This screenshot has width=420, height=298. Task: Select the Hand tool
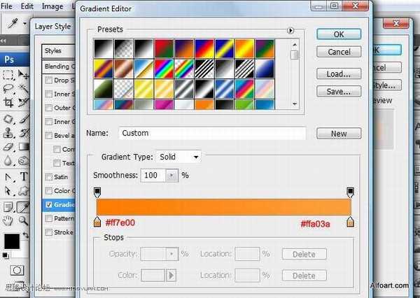point(8,221)
